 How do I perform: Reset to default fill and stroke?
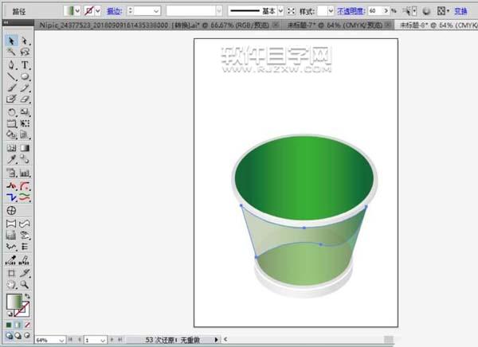tap(10, 314)
